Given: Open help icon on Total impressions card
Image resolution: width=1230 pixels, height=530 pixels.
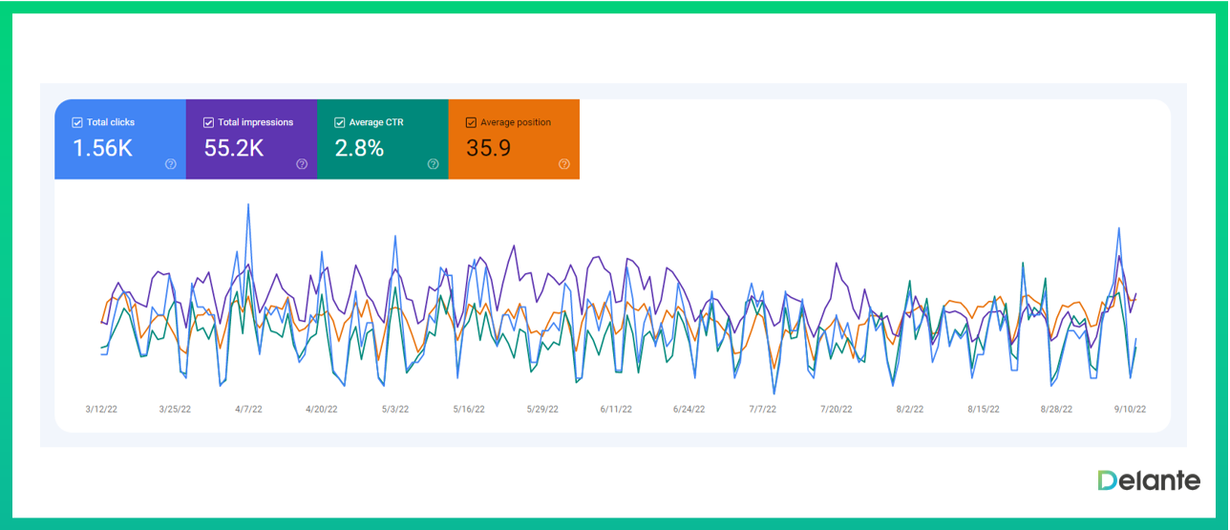Looking at the screenshot, I should (302, 164).
